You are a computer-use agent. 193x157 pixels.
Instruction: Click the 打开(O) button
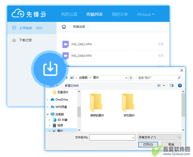point(148,144)
